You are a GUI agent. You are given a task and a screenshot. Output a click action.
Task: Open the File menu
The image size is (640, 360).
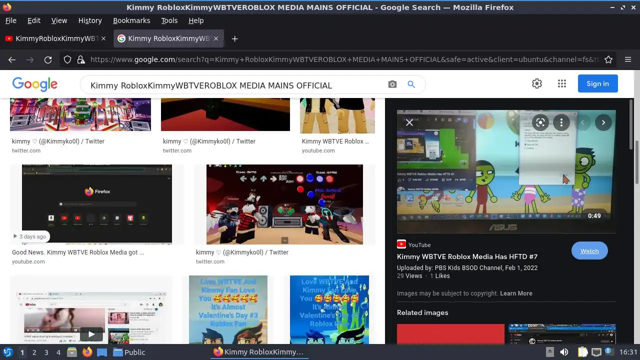(10, 20)
